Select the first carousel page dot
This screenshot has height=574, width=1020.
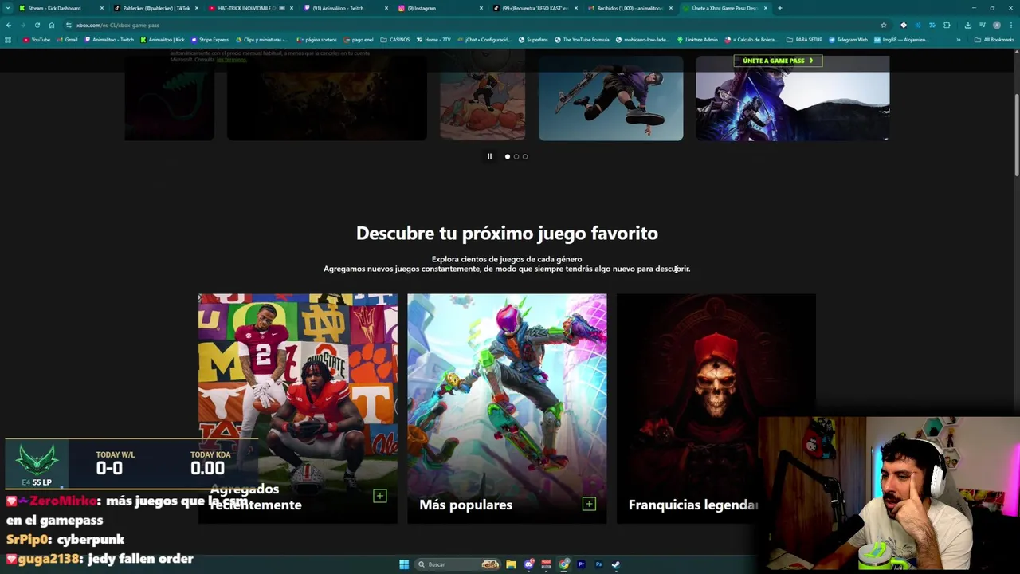point(508,156)
